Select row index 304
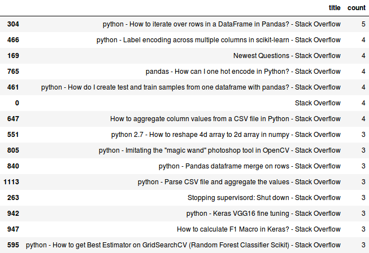Image resolution: width=369 pixels, height=253 pixels. tap(13, 24)
